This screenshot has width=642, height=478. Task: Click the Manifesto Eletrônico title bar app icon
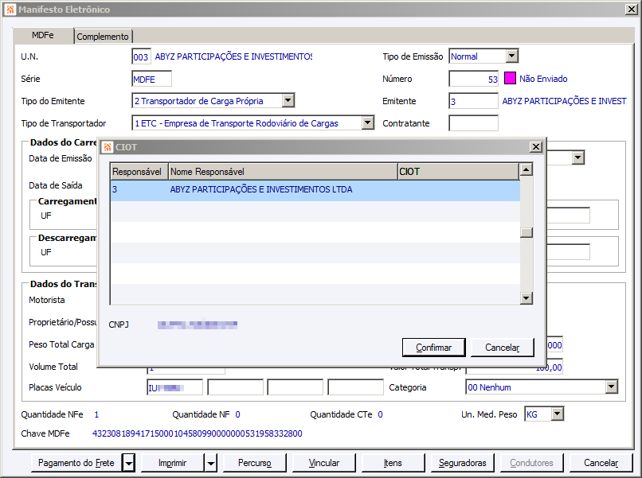[10, 10]
